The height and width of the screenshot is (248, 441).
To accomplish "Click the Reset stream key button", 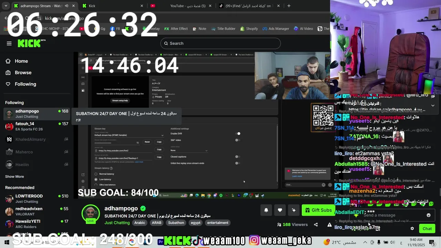I will (x=147, y=142).
